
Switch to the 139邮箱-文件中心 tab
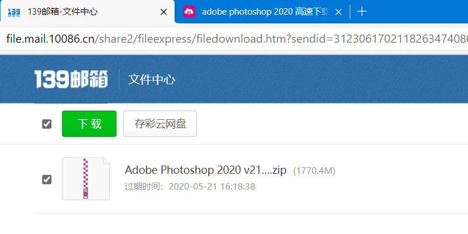click(x=88, y=12)
